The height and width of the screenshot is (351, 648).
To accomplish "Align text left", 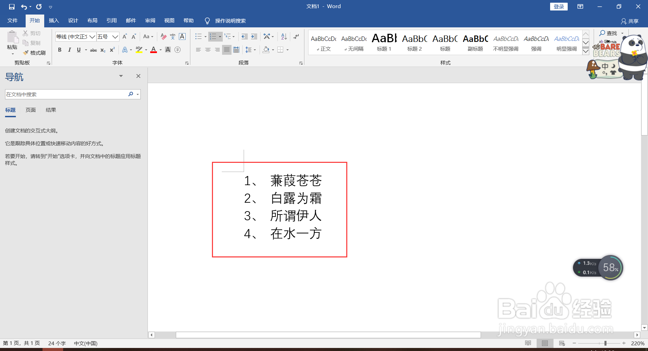I will tap(198, 50).
